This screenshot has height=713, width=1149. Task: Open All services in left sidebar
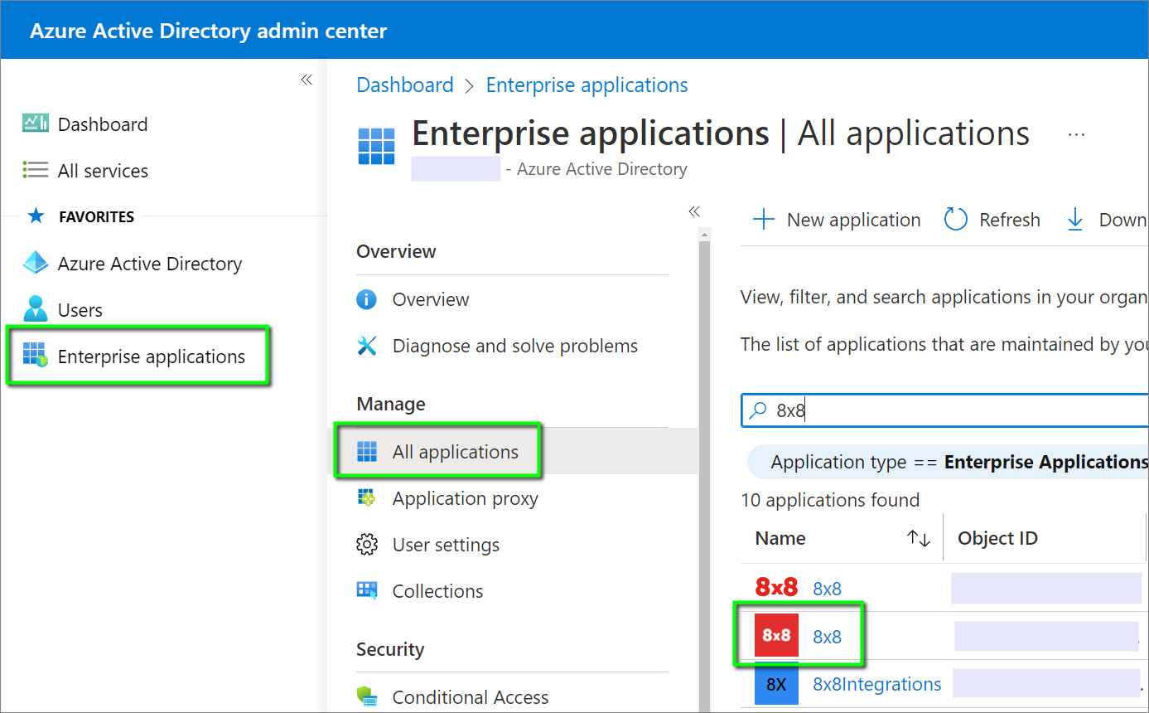tap(103, 171)
